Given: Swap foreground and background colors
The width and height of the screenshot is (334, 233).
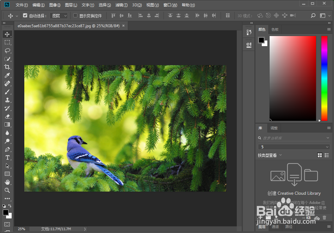Looking at the screenshot, I should (x=10, y=206).
